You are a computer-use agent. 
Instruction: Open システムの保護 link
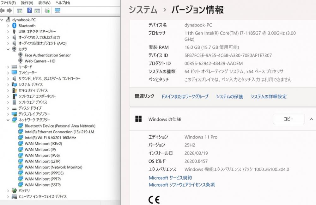pos(229,96)
